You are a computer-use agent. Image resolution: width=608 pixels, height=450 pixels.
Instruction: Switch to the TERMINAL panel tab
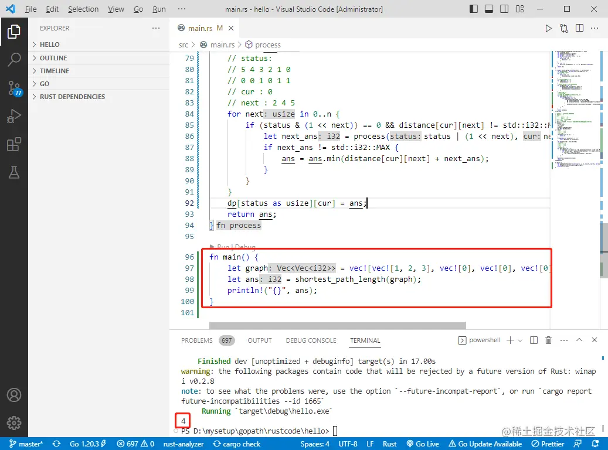coord(365,340)
